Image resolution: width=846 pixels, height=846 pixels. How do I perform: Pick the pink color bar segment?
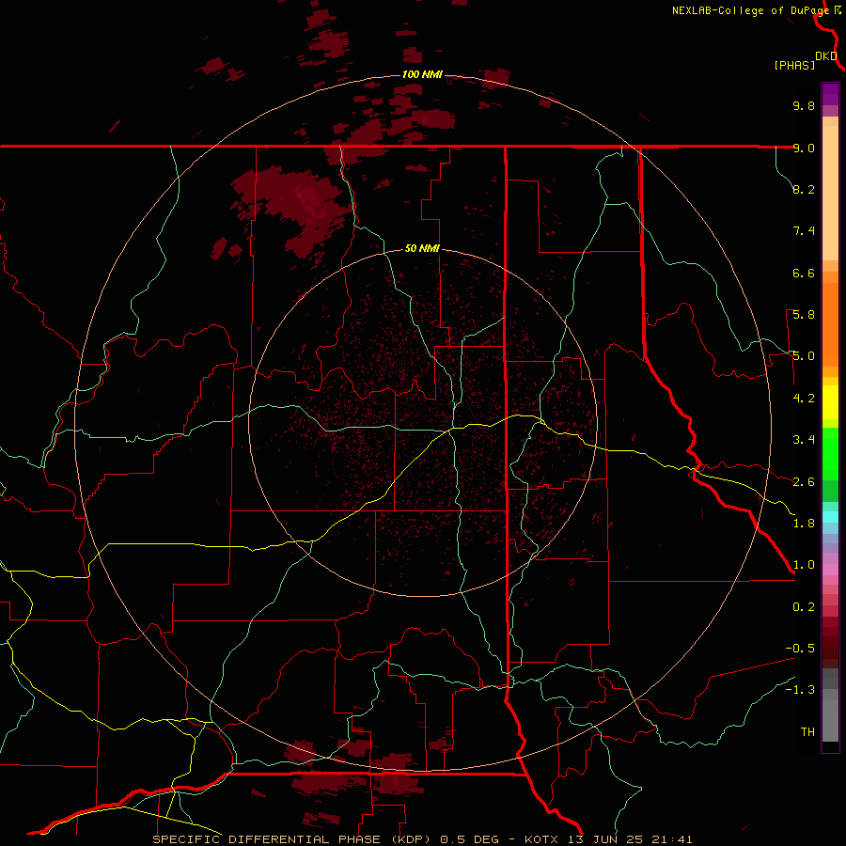click(x=830, y=570)
